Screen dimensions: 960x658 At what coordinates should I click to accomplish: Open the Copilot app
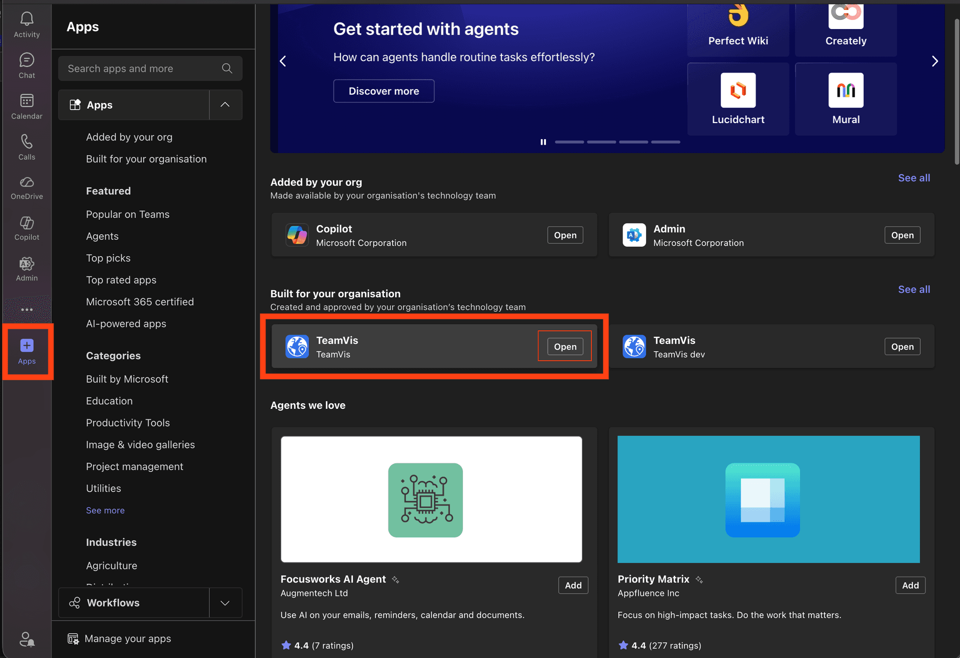click(x=565, y=235)
